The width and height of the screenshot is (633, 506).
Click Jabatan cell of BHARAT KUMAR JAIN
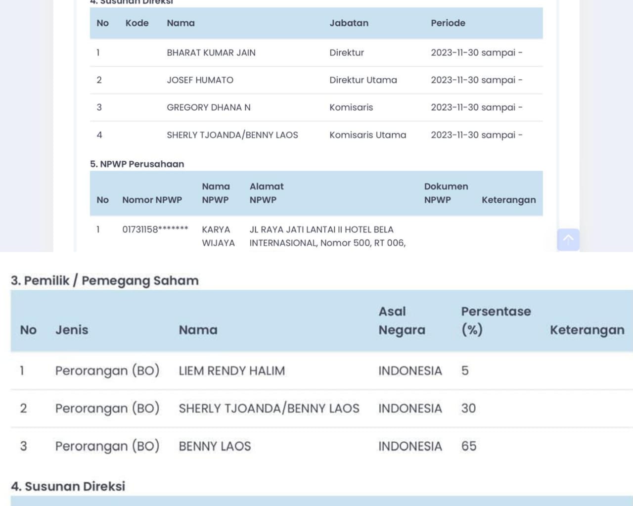[x=347, y=52]
